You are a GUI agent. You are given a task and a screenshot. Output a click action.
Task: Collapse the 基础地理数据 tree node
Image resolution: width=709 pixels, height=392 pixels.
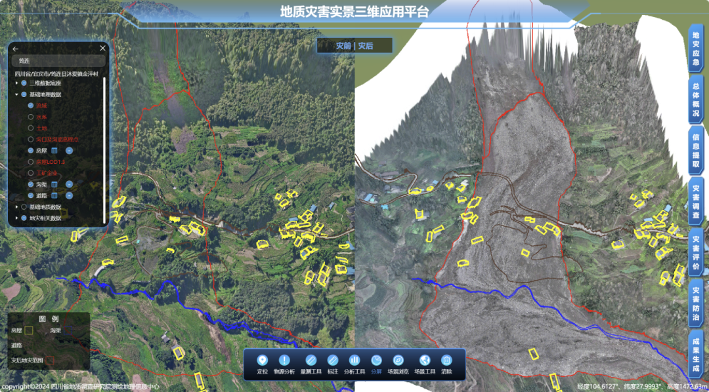(x=16, y=94)
